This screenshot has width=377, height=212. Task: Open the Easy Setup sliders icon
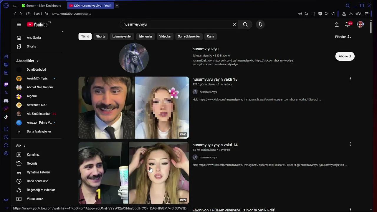coord(367,14)
